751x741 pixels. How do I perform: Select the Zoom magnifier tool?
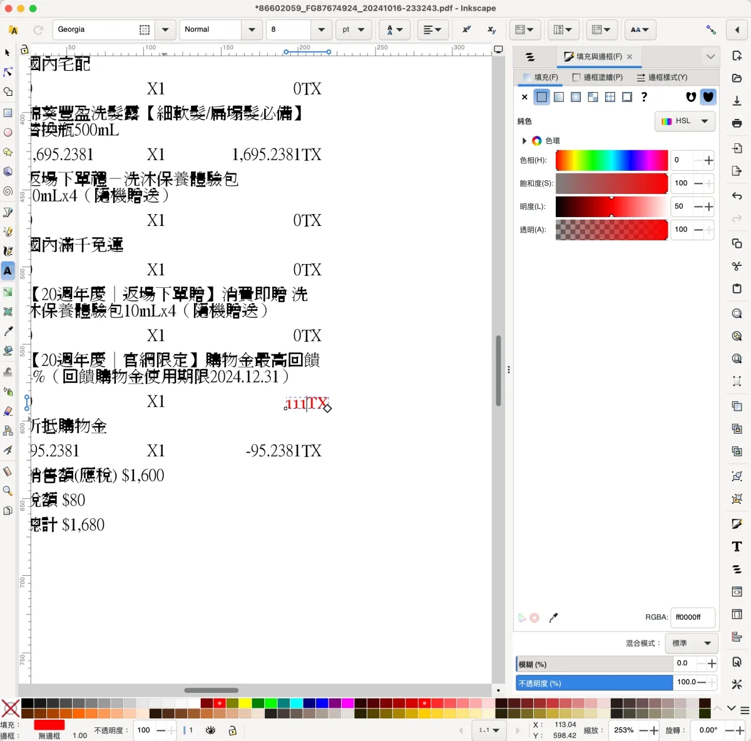pos(8,491)
